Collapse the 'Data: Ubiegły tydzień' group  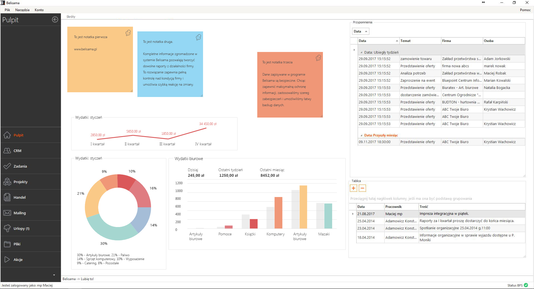click(x=361, y=53)
